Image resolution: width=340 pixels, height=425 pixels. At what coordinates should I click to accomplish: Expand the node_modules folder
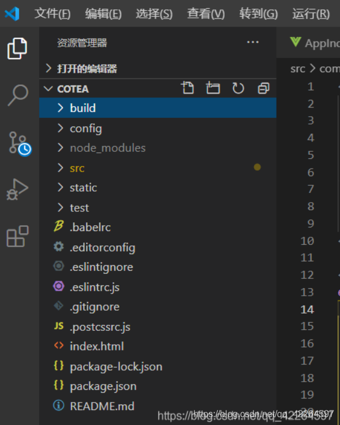click(158, 148)
